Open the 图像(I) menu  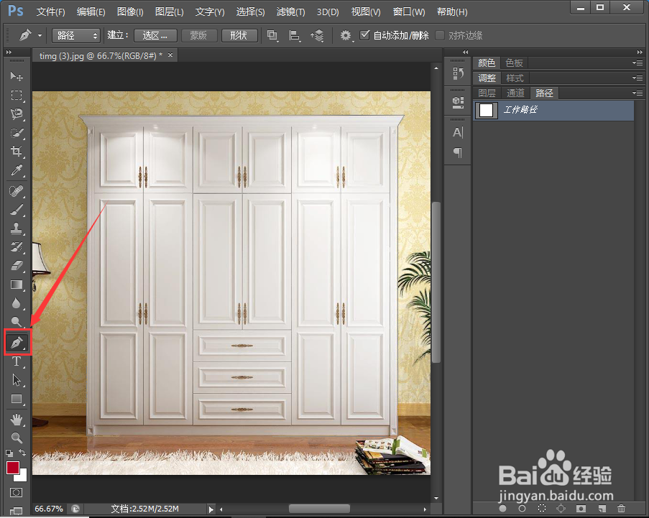pos(130,11)
